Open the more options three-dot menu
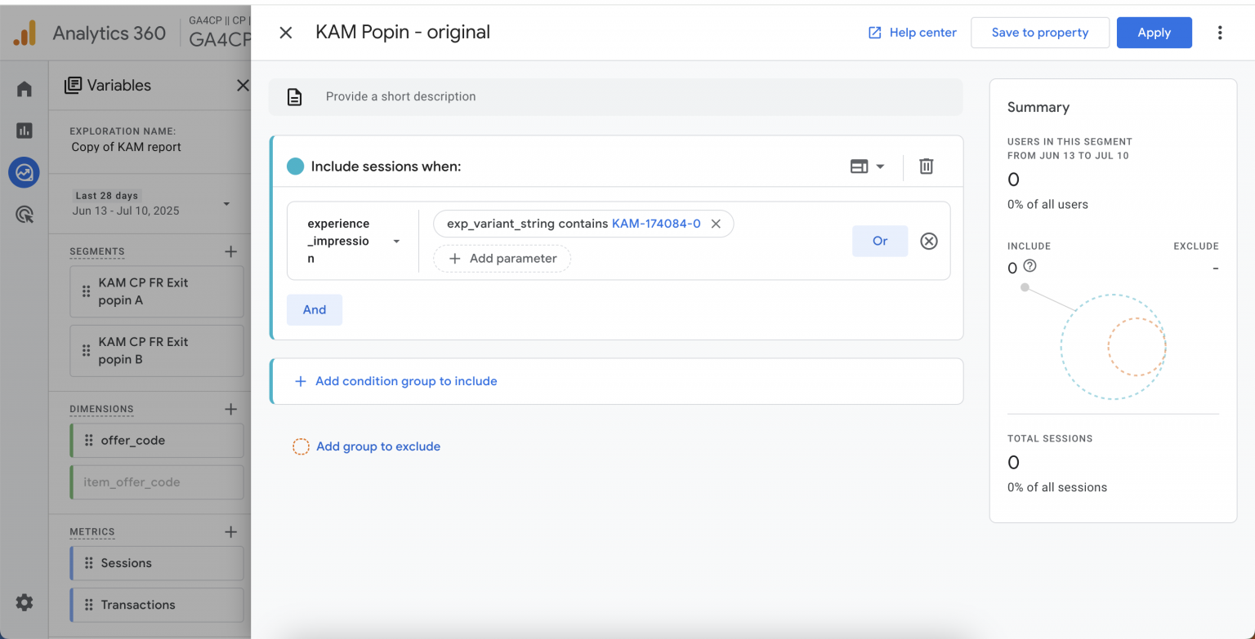Screen dimensions: 1255x639 pyautogui.click(x=1220, y=33)
